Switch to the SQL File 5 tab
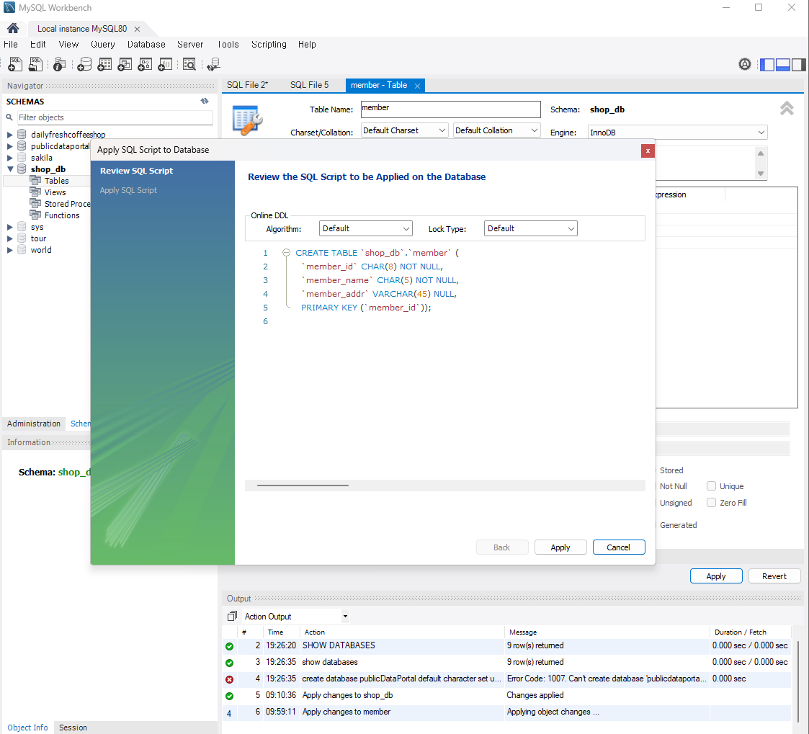This screenshot has height=734, width=809. pyautogui.click(x=309, y=85)
